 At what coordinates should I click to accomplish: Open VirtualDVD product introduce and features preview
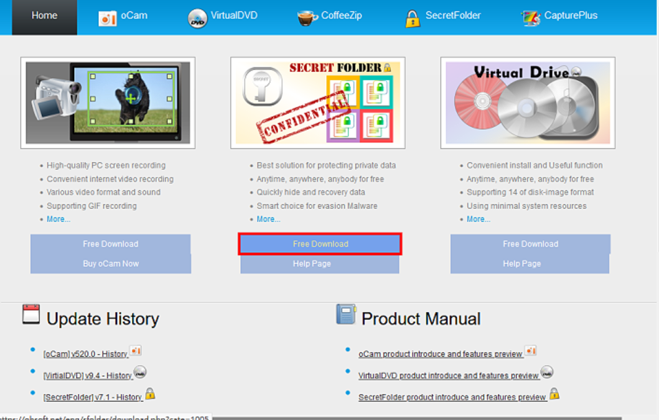pos(449,375)
